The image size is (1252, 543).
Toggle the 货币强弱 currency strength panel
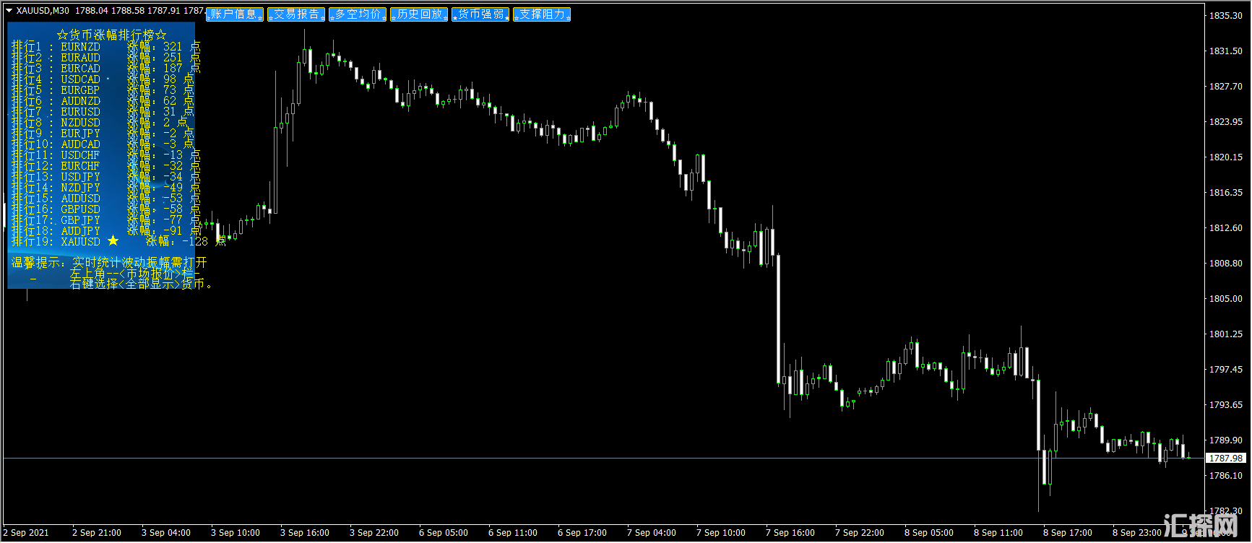[480, 14]
